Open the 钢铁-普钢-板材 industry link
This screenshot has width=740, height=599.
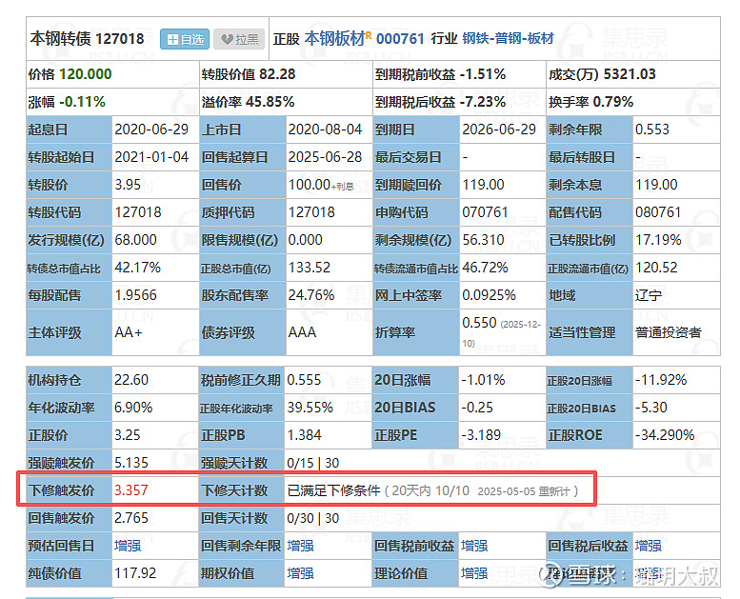point(508,38)
